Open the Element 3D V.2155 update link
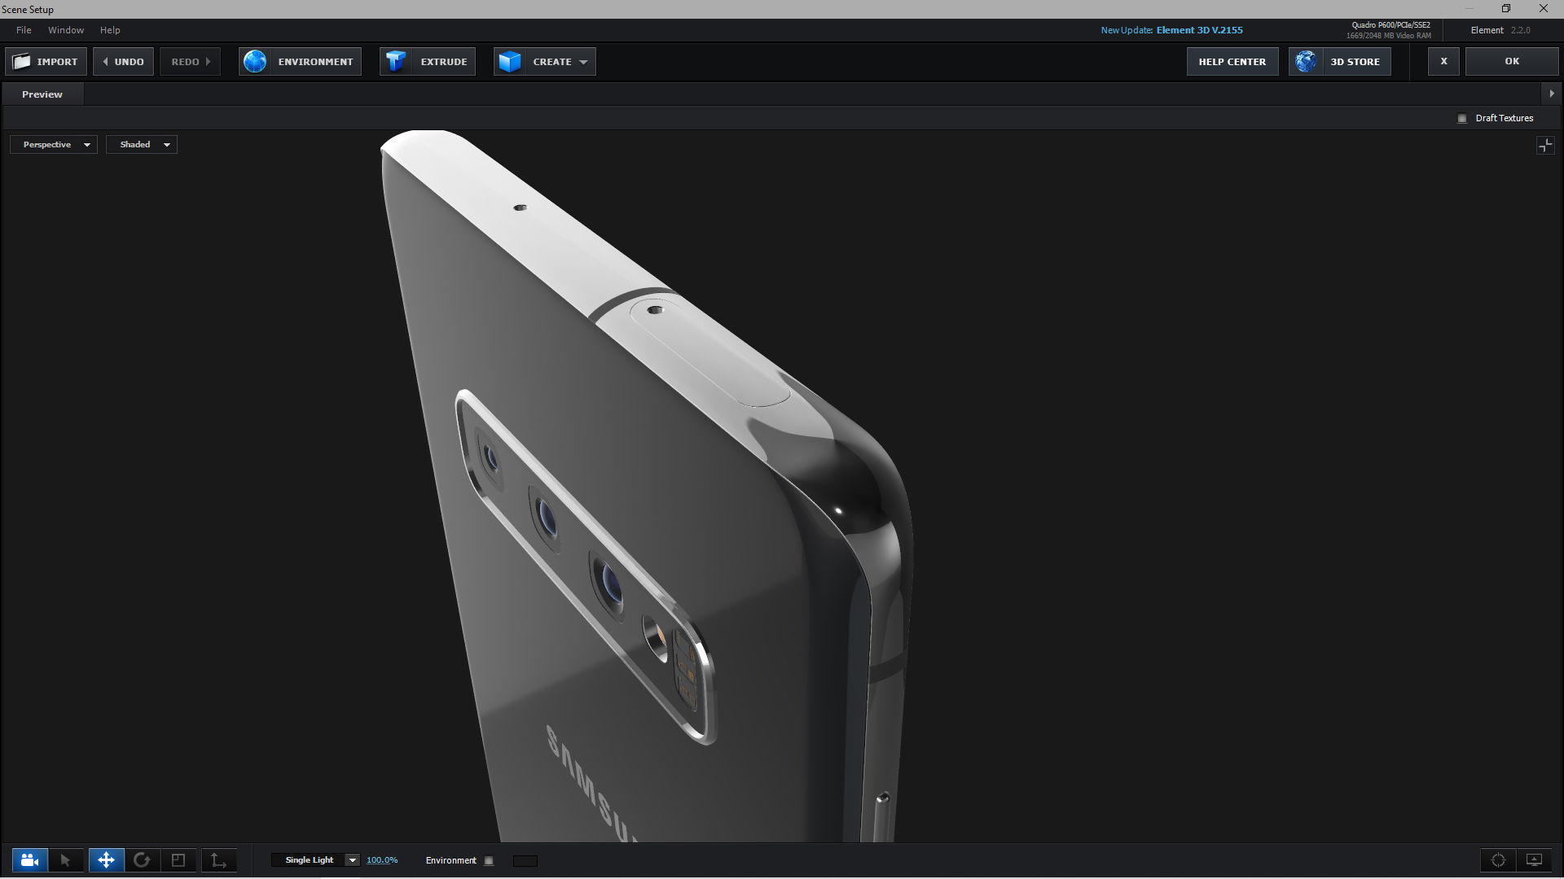The image size is (1564, 879). [x=1199, y=30]
